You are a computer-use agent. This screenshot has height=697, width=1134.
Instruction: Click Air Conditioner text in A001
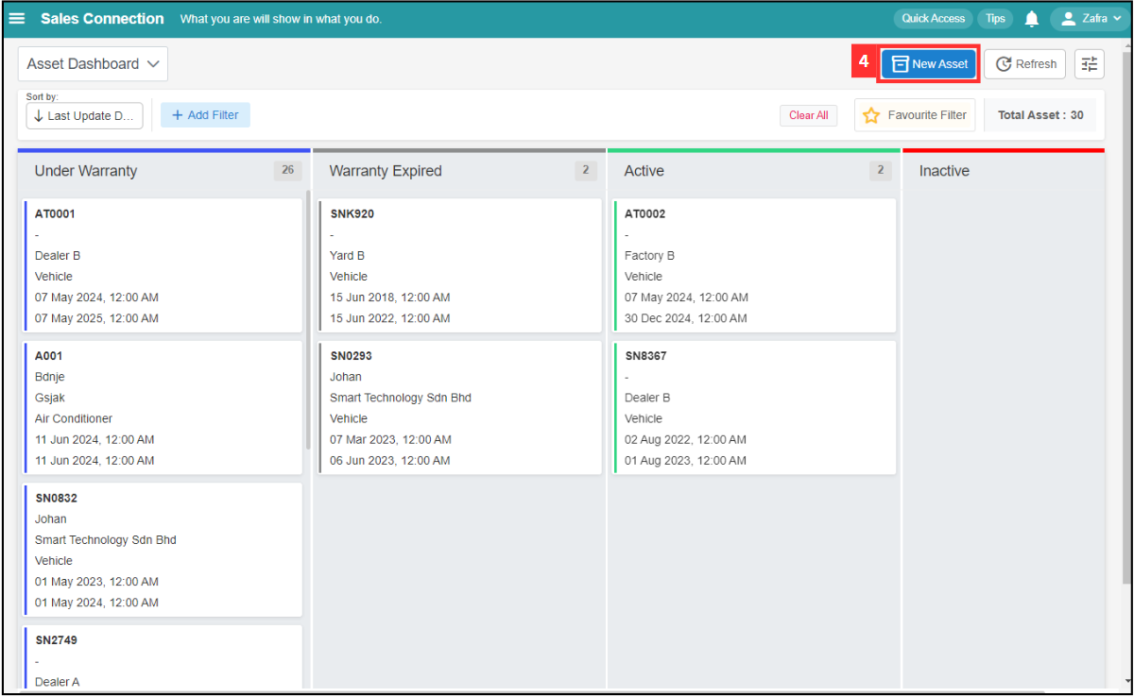74,418
